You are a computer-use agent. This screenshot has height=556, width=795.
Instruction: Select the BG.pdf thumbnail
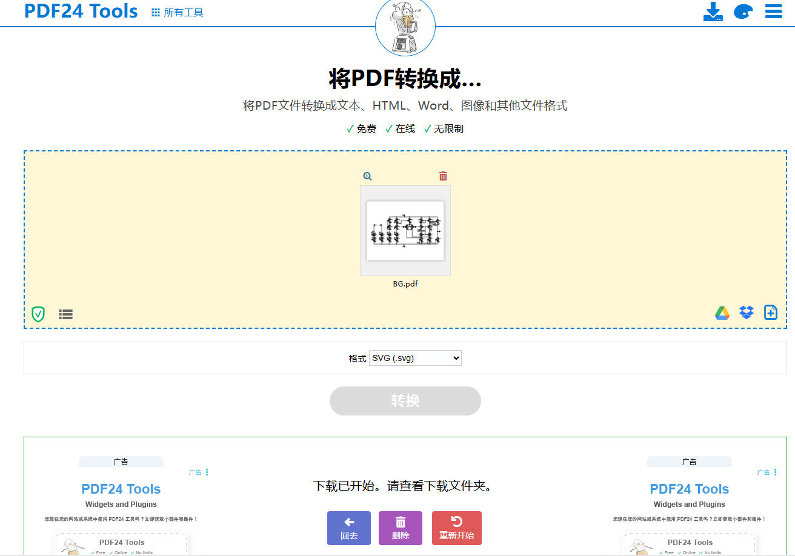click(x=405, y=231)
